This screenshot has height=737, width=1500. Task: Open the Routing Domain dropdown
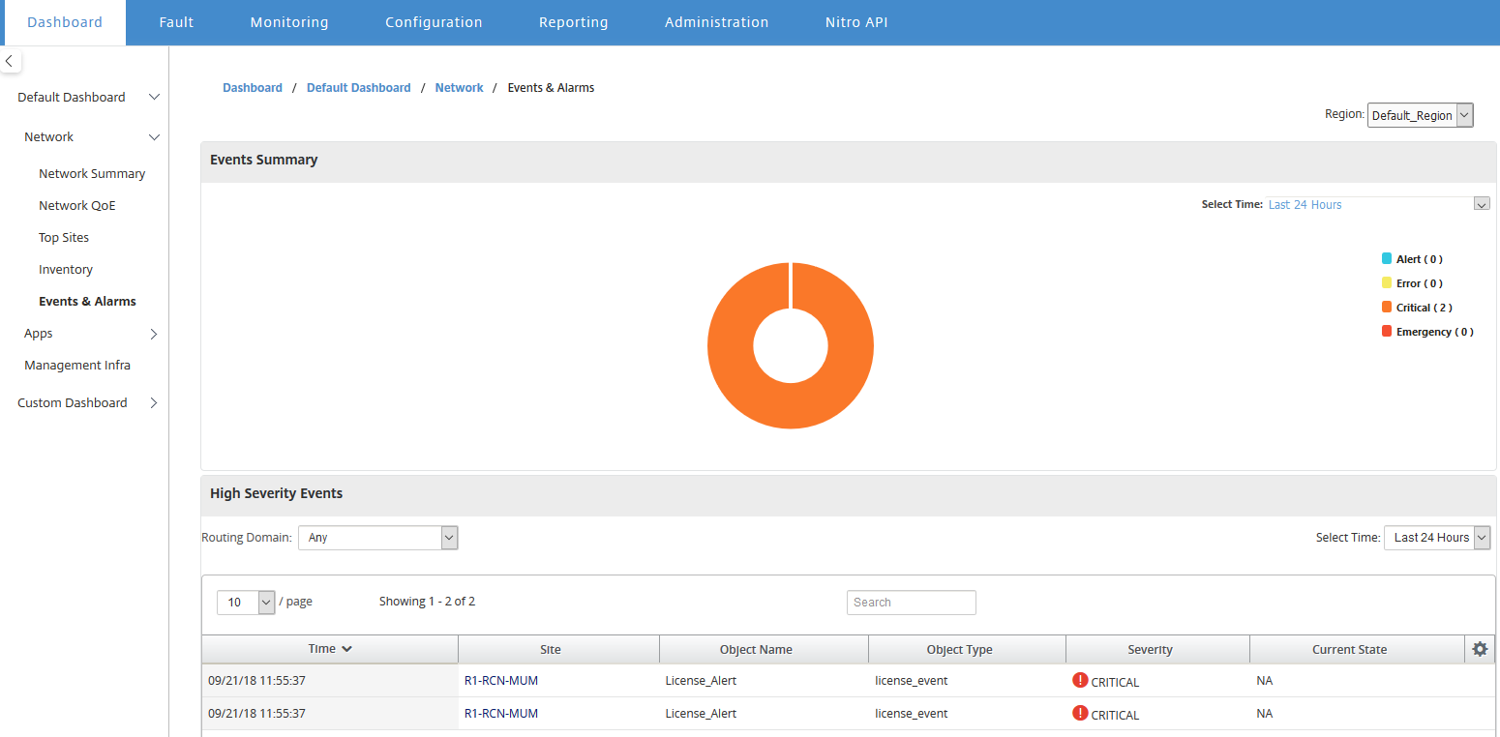377,537
